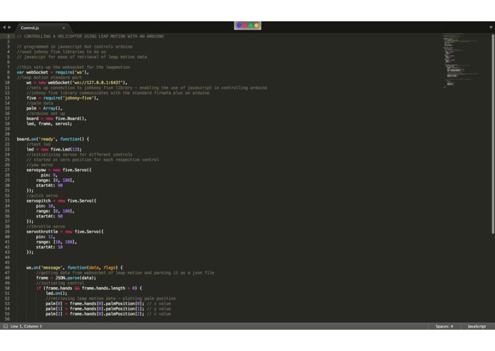The image size is (495, 351).
Task: Click the 'if (frame.hands &&' condition line
Action: [x=89, y=288]
